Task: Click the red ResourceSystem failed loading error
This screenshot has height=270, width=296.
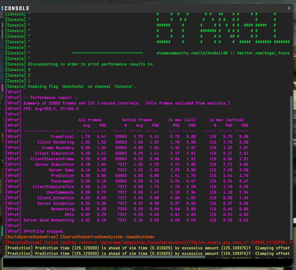Action: [x=131, y=242]
